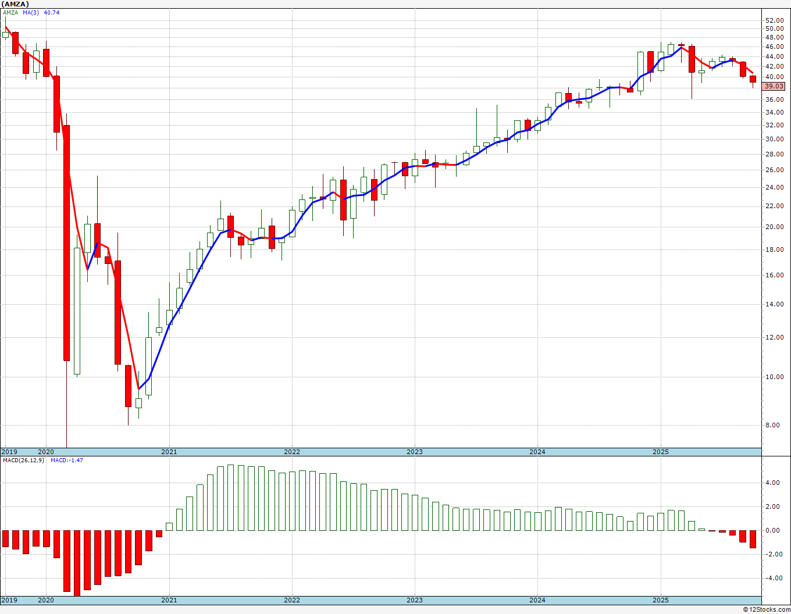Viewport: 791px width, 614px height.
Task: Select the 2020 marker on MACD timeline
Action: coord(45,600)
